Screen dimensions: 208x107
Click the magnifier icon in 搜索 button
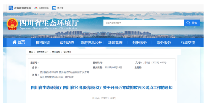pyautogui.click(x=188, y=23)
